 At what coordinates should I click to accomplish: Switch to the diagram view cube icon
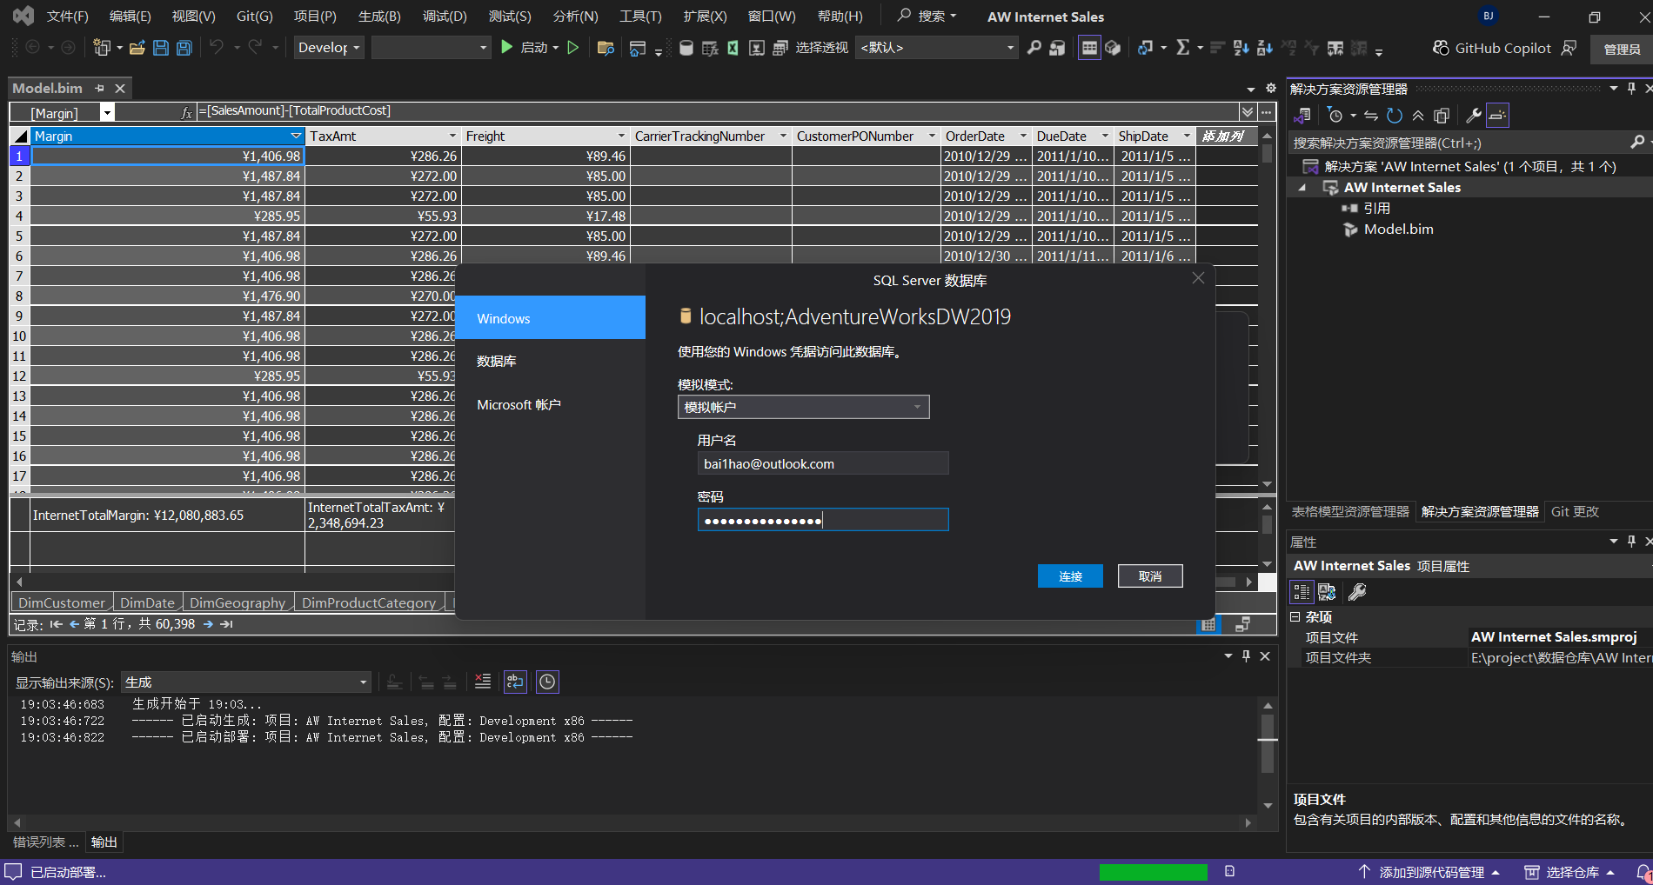pos(1113,48)
